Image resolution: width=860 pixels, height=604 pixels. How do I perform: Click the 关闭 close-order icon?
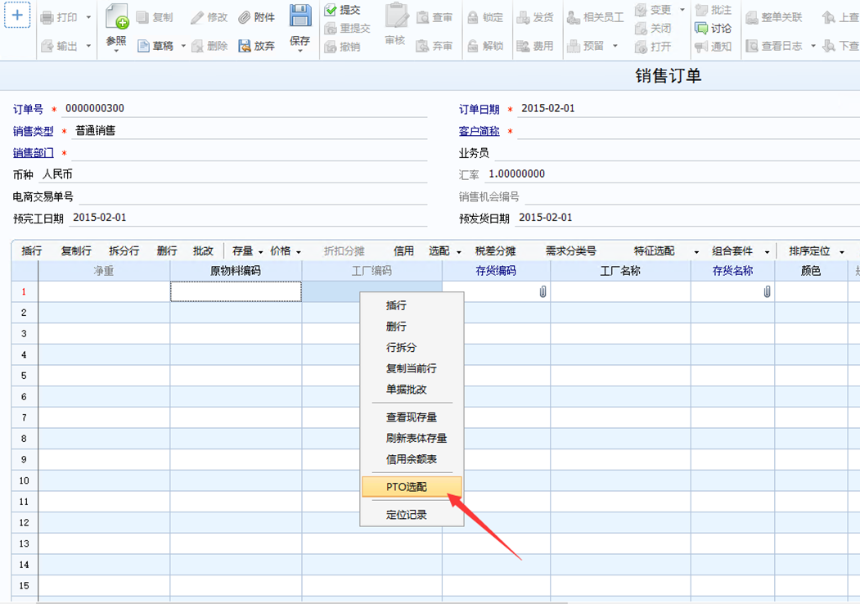pyautogui.click(x=641, y=29)
